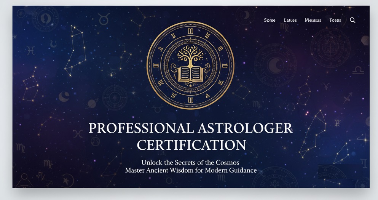Image resolution: width=378 pixels, height=200 pixels.
Task: Click the Taurus zodiac symbol
Action: [103, 19]
